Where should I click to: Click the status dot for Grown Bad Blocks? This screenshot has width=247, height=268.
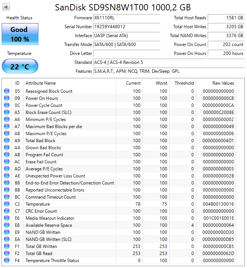tap(7, 147)
